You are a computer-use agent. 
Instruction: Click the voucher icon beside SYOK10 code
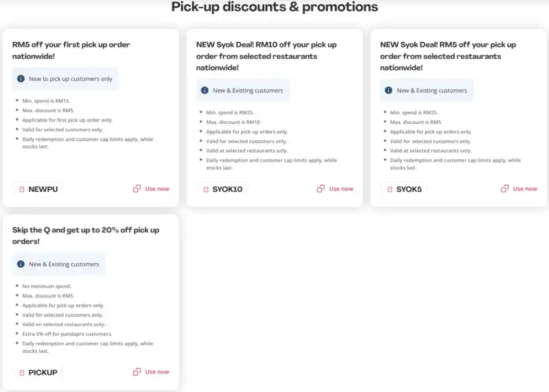tap(206, 189)
